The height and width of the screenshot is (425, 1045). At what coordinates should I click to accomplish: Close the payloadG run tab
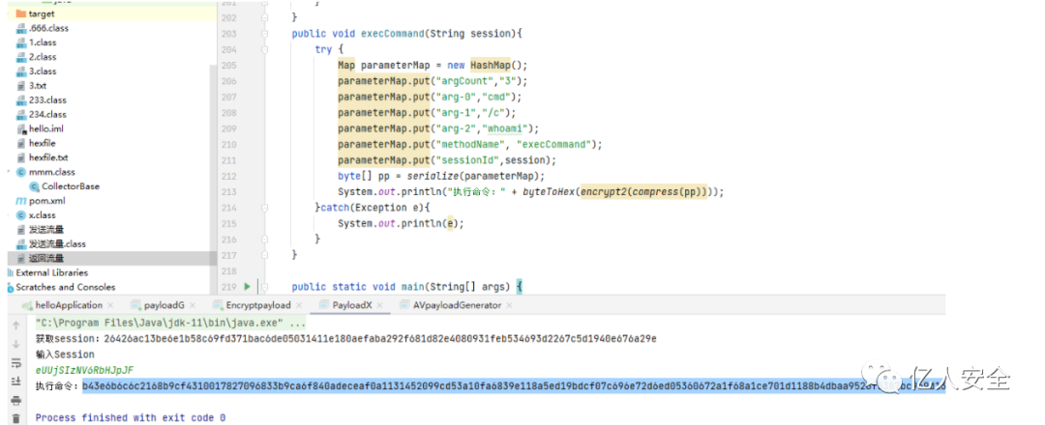[193, 305]
